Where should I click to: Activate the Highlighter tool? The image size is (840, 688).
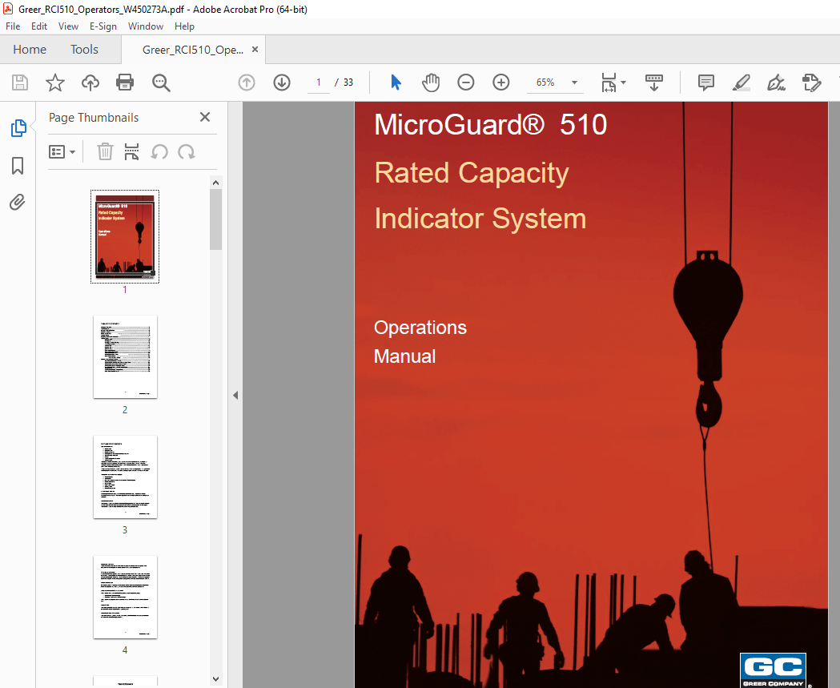click(741, 82)
